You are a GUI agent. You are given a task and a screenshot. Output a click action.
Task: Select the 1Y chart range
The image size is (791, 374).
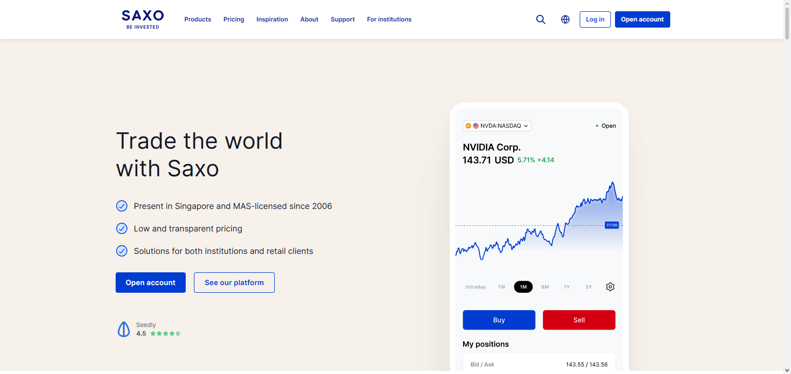(x=567, y=287)
